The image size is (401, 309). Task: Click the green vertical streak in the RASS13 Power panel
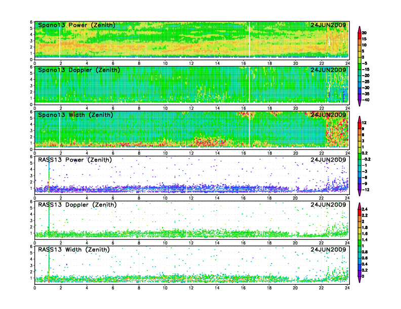(x=49, y=174)
